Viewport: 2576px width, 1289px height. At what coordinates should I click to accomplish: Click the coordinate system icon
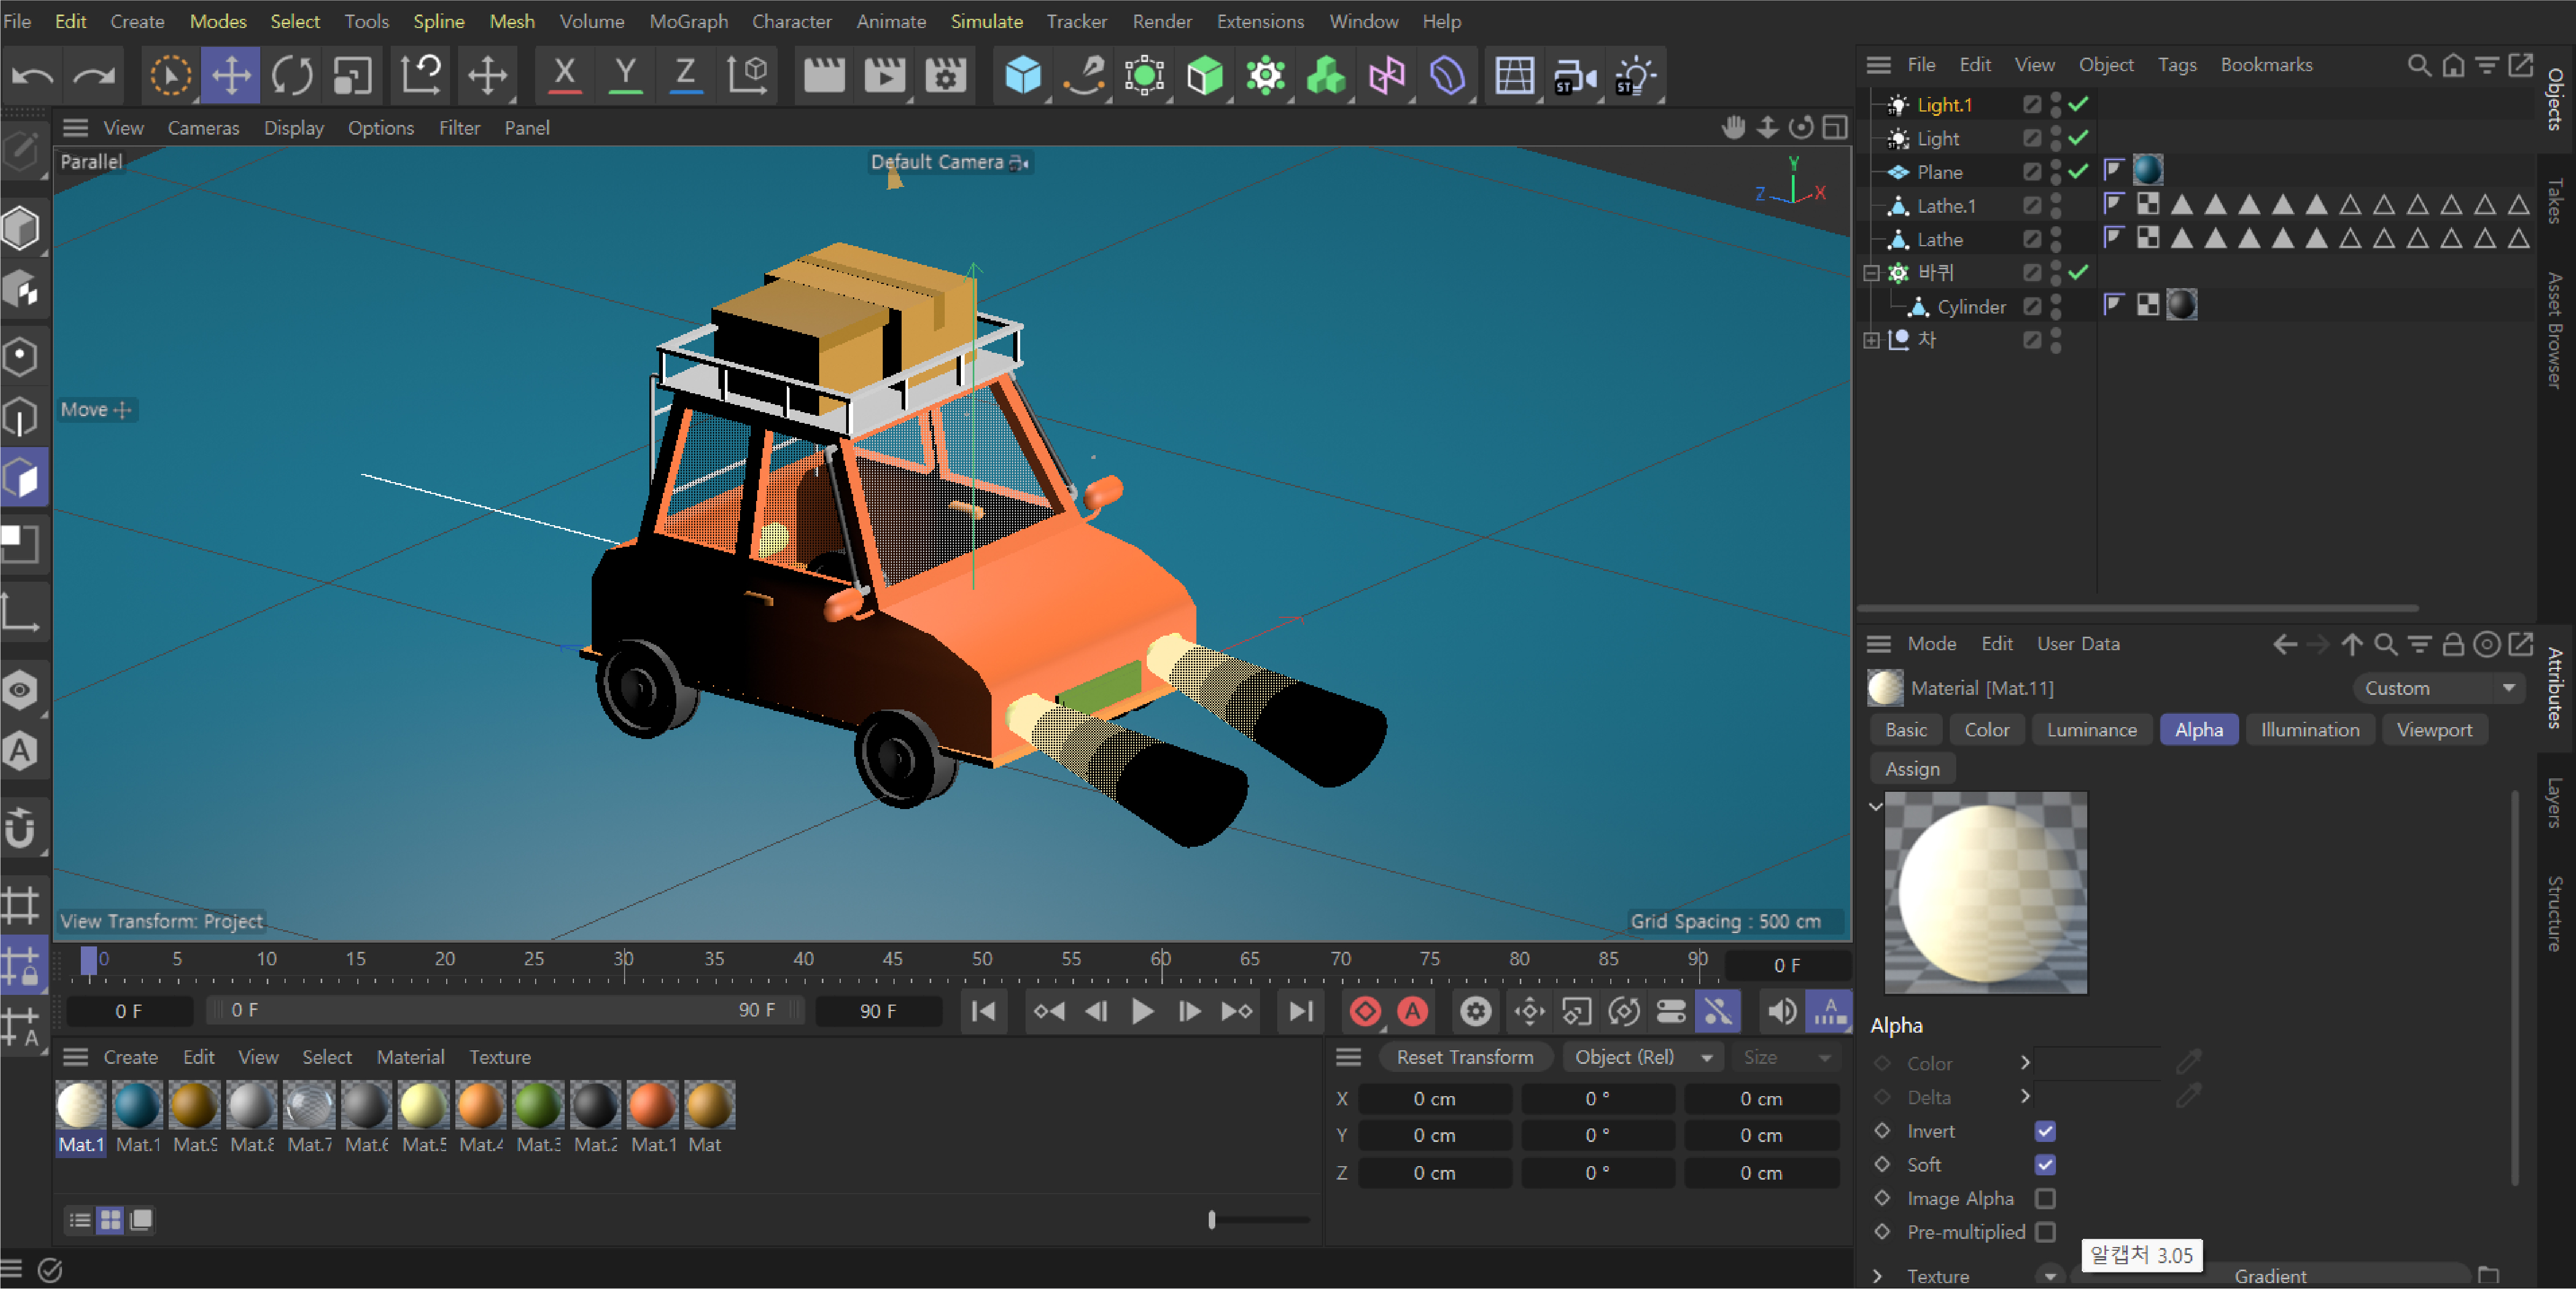click(748, 75)
